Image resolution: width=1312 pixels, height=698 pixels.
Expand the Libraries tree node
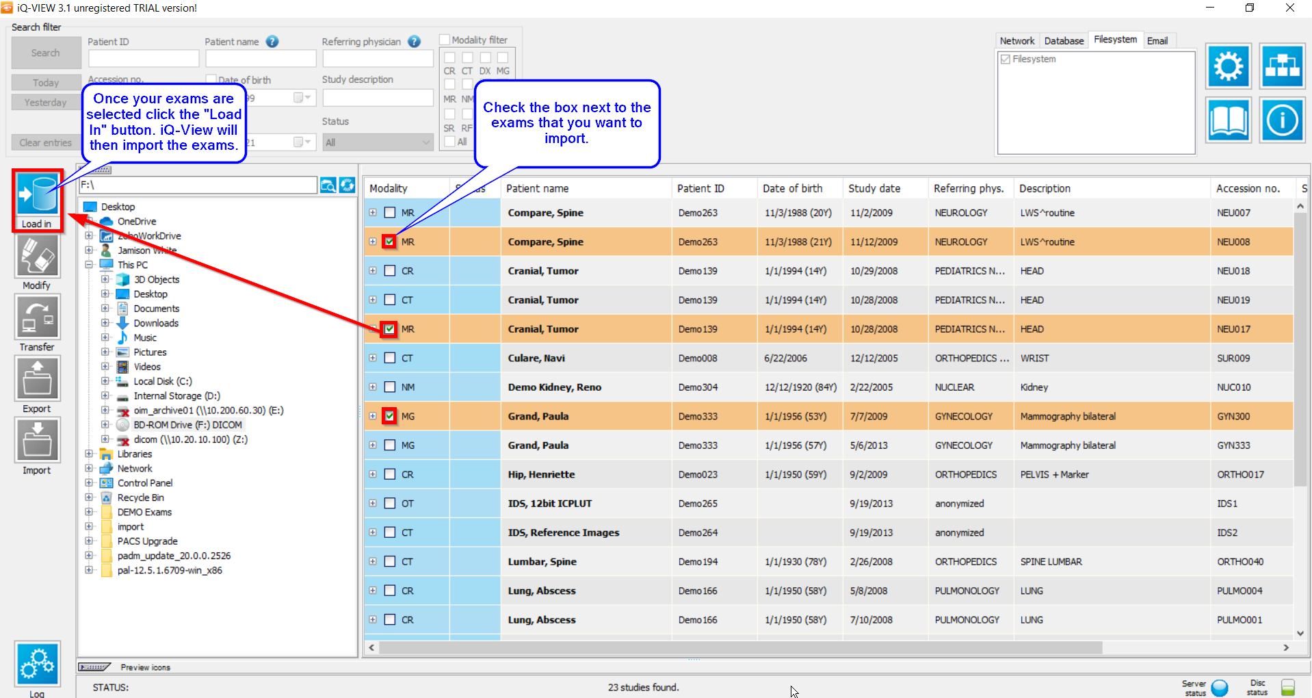[x=89, y=454]
